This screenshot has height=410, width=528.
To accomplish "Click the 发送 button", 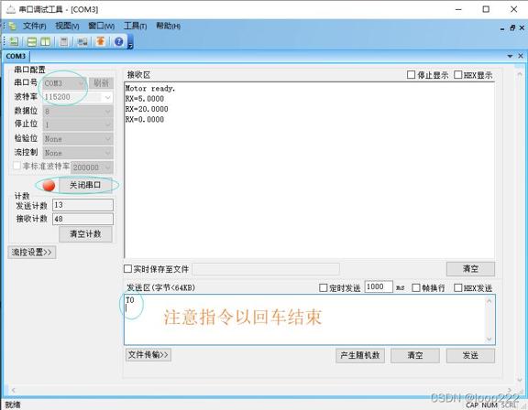I will click(x=470, y=356).
